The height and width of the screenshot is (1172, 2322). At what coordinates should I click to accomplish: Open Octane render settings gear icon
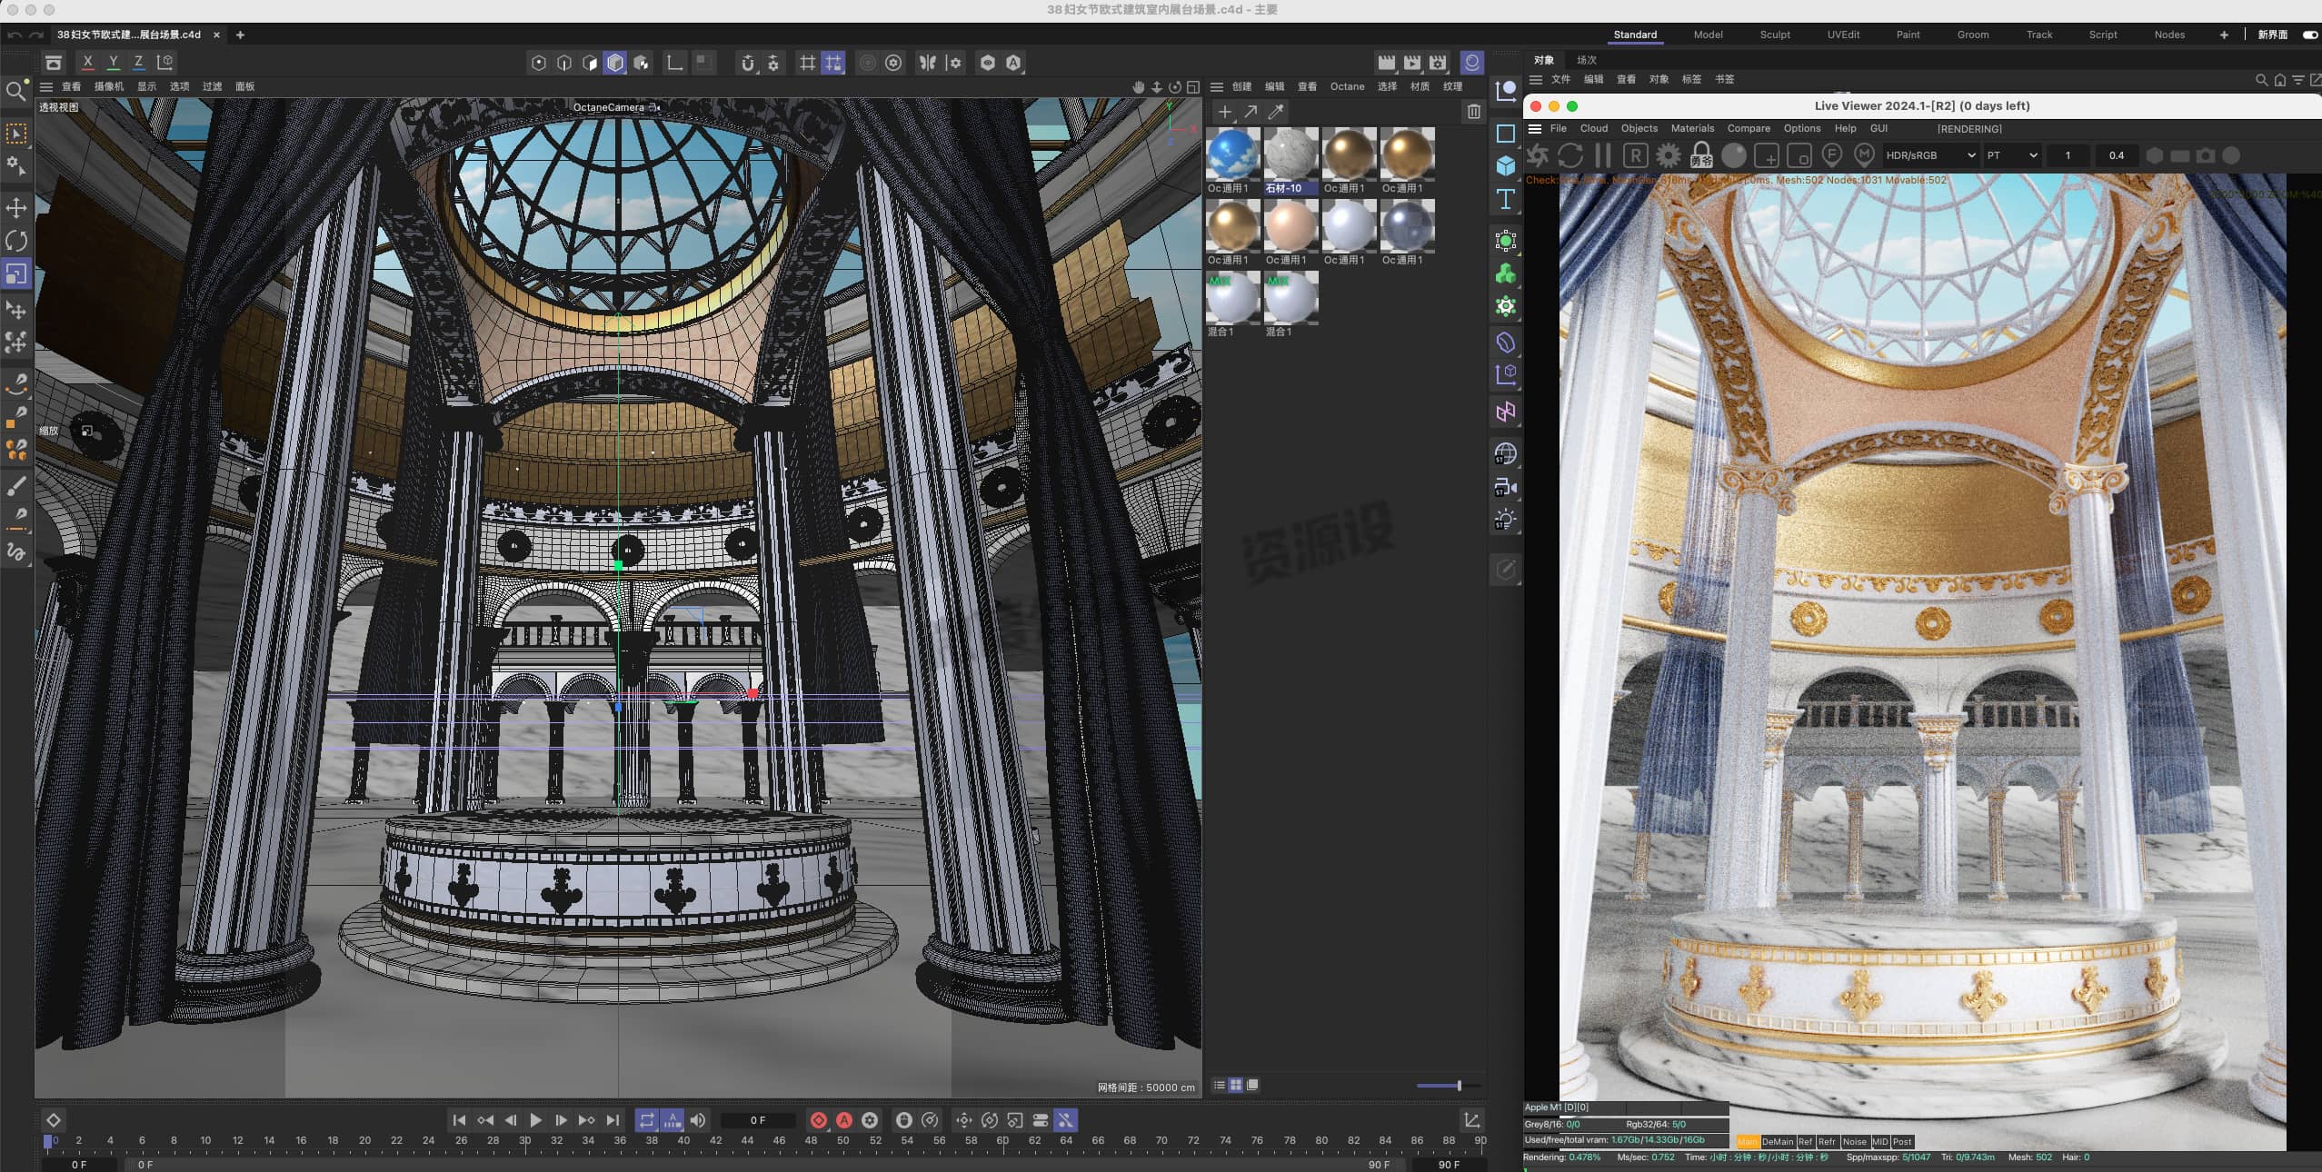(x=1668, y=155)
